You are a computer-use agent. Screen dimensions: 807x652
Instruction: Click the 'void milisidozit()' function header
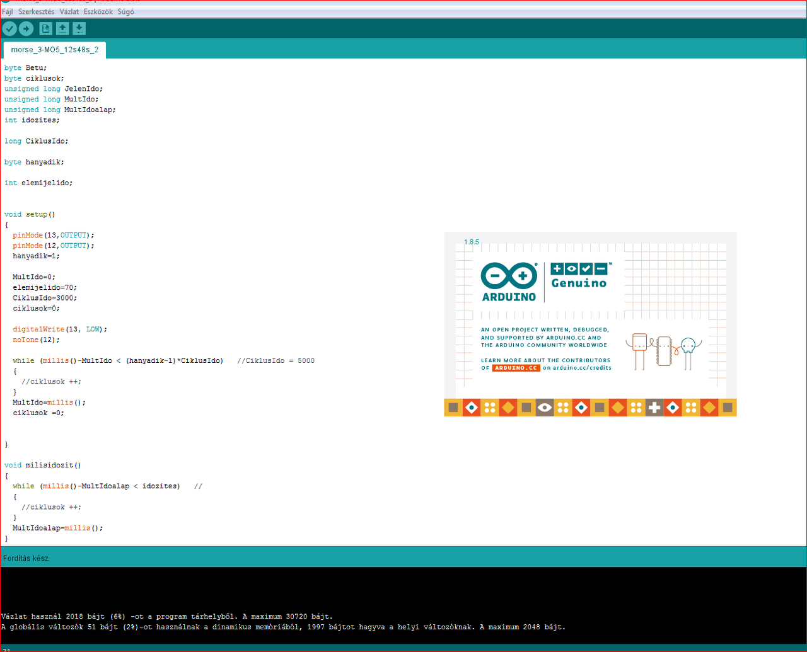[x=43, y=466]
